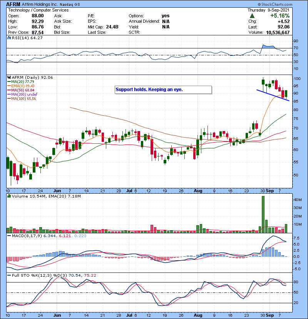Click the Affirm Holdings Inc. company name

[x=40, y=4]
